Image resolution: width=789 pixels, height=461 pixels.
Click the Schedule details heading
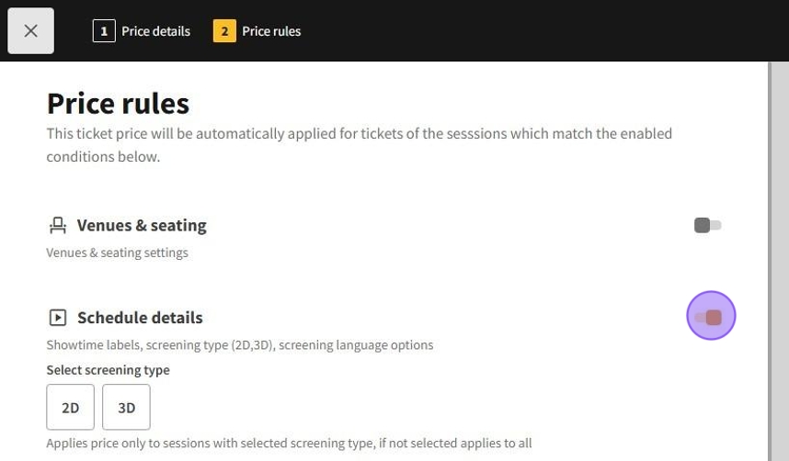click(140, 318)
